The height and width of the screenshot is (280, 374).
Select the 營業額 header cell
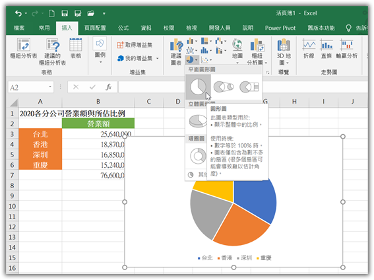[98, 123]
